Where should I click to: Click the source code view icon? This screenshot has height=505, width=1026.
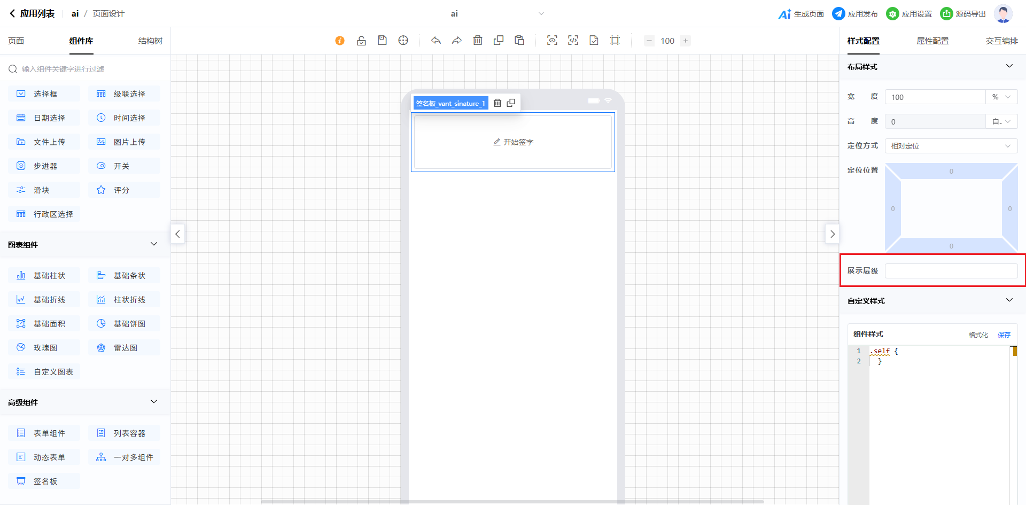pyautogui.click(x=573, y=41)
